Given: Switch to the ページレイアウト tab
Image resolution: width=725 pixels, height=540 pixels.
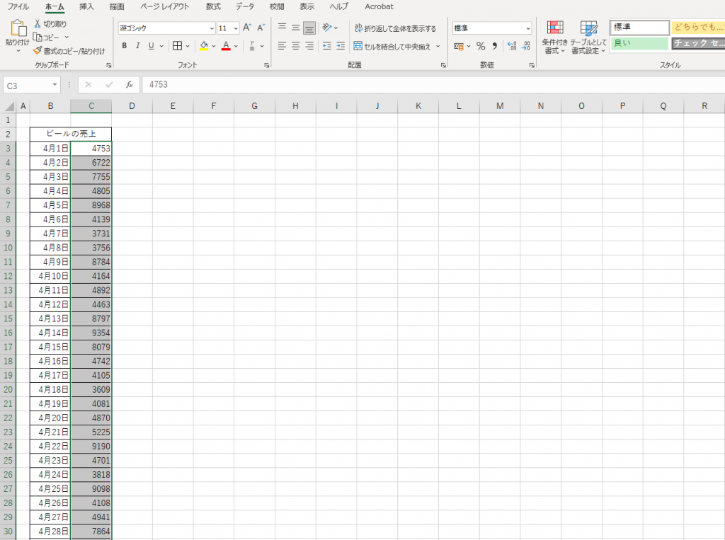Looking at the screenshot, I should tap(164, 6).
